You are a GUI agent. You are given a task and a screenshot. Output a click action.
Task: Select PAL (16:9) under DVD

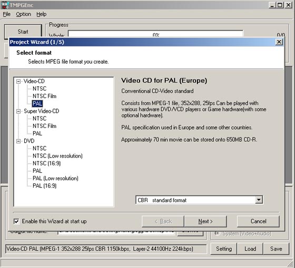click(45, 186)
